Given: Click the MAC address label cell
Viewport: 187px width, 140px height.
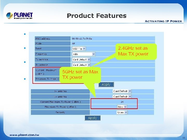Looking at the screenshot, I should tap(52, 39).
